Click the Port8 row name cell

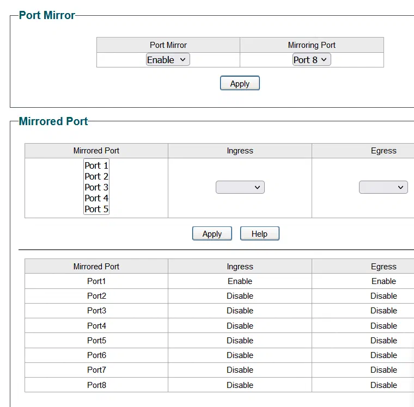pos(96,385)
